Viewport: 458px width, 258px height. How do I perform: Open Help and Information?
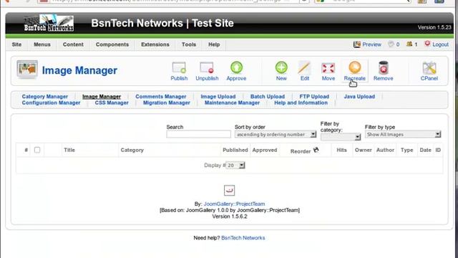pos(301,102)
